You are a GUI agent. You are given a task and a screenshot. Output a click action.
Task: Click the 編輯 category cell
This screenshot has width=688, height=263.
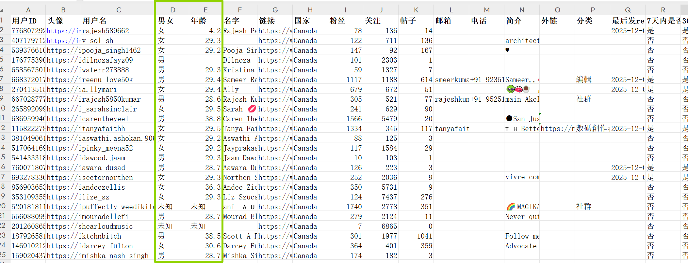[x=592, y=80]
